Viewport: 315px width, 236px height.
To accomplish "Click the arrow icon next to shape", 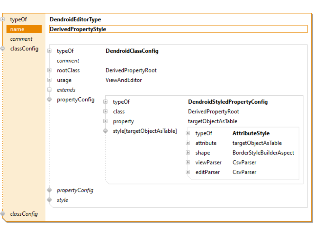I will tap(188, 153).
